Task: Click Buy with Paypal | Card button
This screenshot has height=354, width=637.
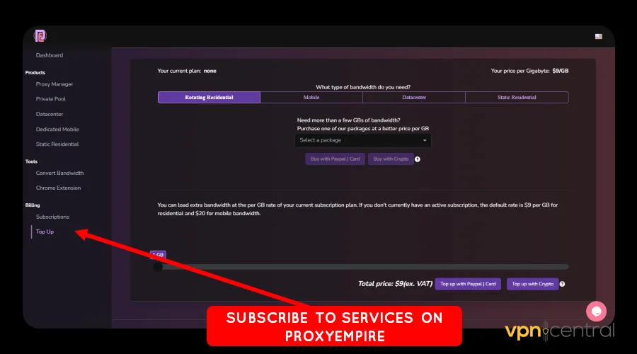Action: 335,159
